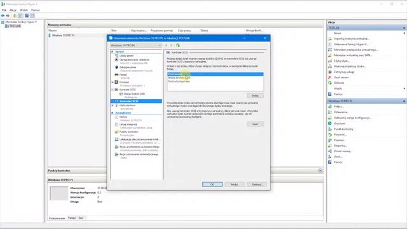The width and height of the screenshot is (407, 229).
Task: Select Zabezpieczenia in the hardware tree
Action: 128,67
